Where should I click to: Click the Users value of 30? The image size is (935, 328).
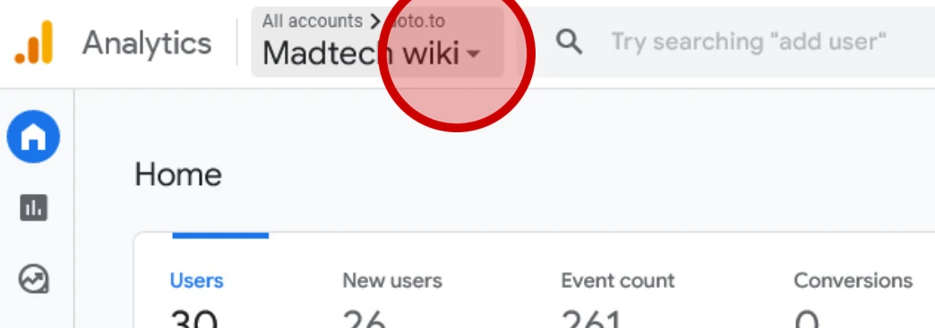pos(194,319)
